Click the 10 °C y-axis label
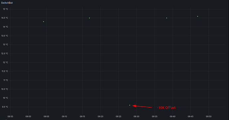The height and width of the screenshot is (120, 229). pos(6,98)
